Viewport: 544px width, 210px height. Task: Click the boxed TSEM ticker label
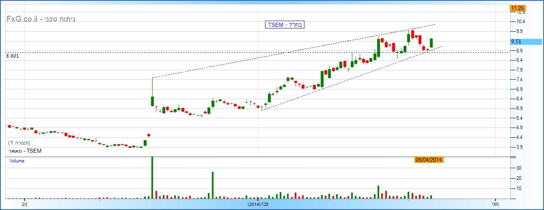[284, 25]
